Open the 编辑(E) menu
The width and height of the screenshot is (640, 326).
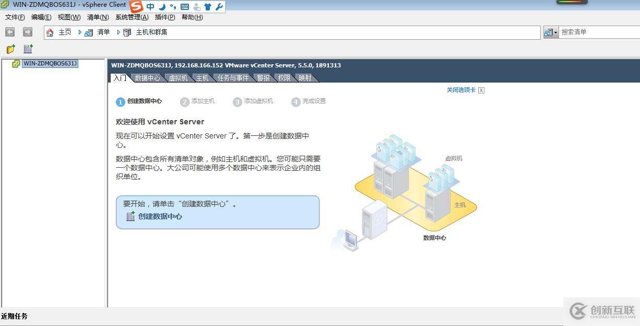[x=41, y=17]
